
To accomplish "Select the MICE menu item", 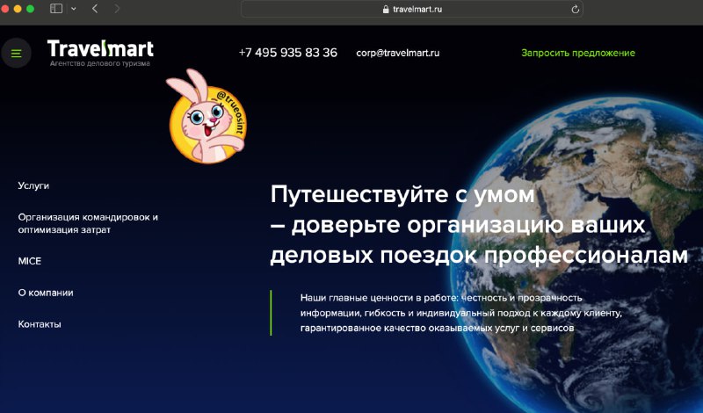I will [30, 261].
